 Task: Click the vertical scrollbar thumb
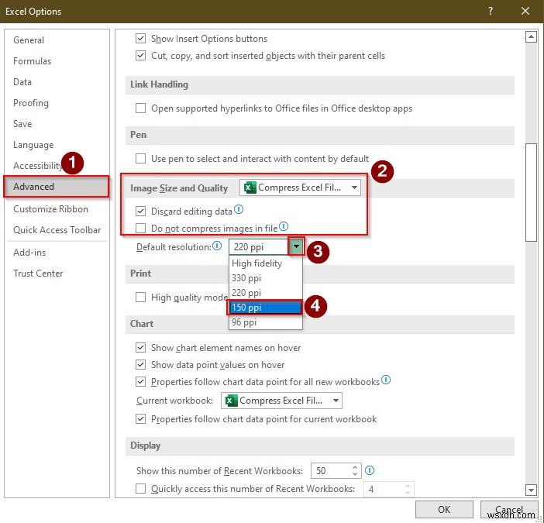coord(531,194)
